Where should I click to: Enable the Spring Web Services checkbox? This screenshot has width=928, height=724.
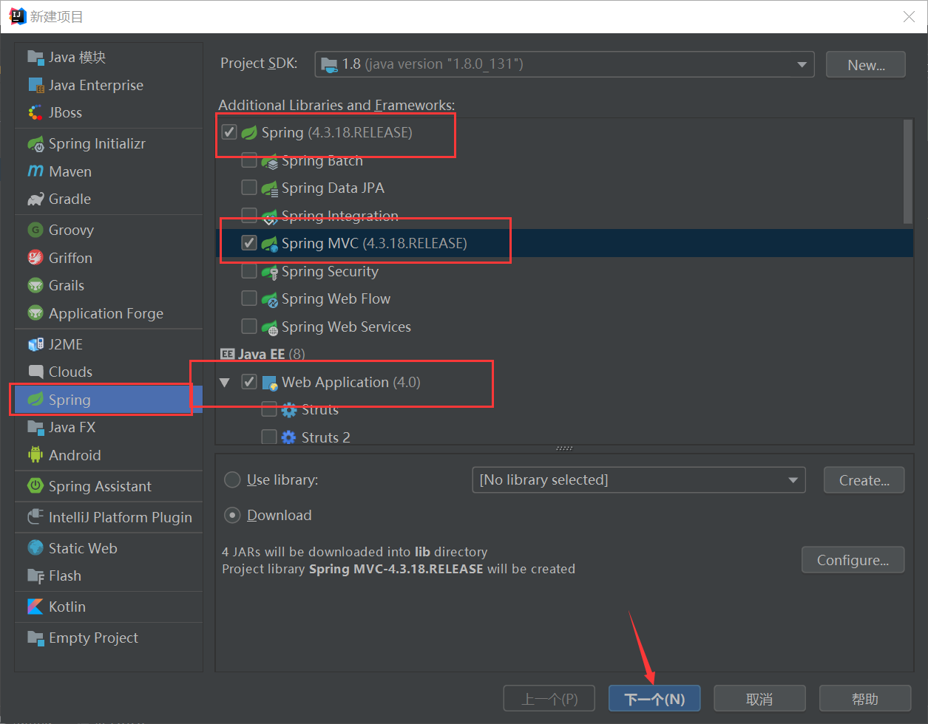[249, 327]
